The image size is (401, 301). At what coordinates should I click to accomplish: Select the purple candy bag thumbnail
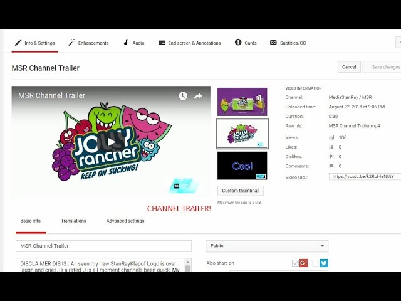[242, 102]
